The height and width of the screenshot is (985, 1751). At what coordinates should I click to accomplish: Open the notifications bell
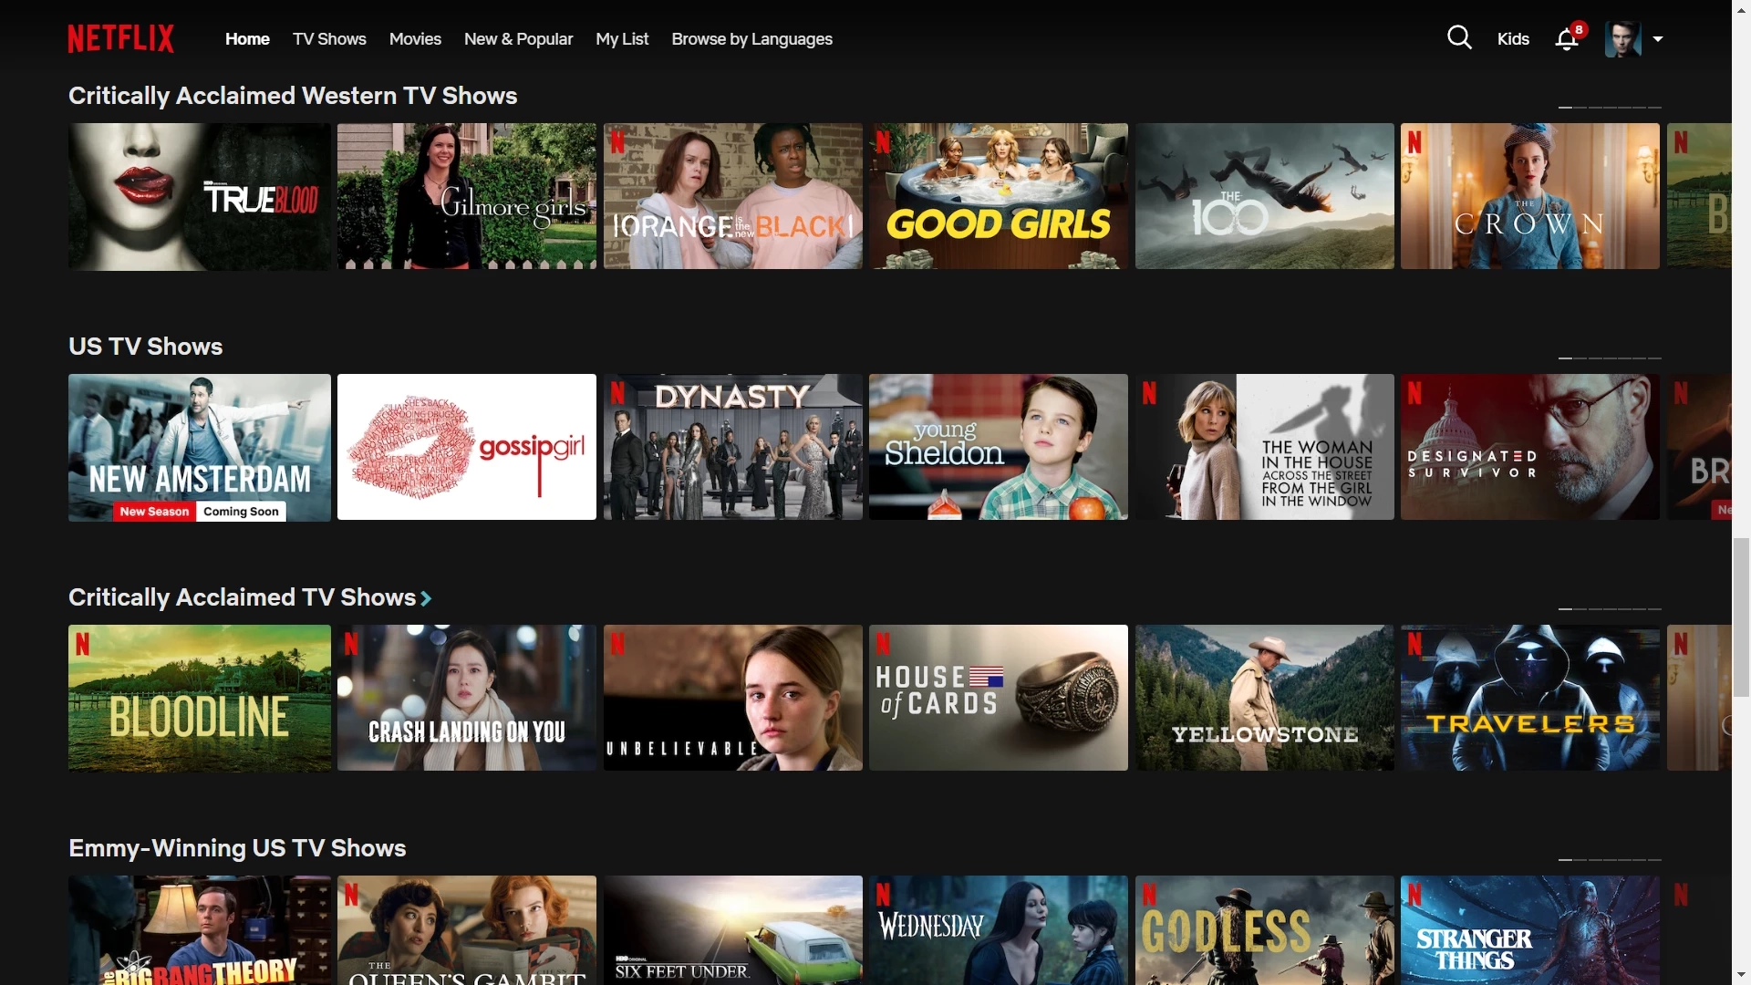click(1567, 39)
